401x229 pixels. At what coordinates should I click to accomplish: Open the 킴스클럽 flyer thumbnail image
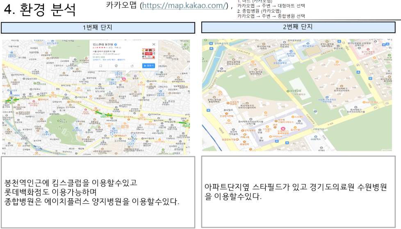coord(148,54)
